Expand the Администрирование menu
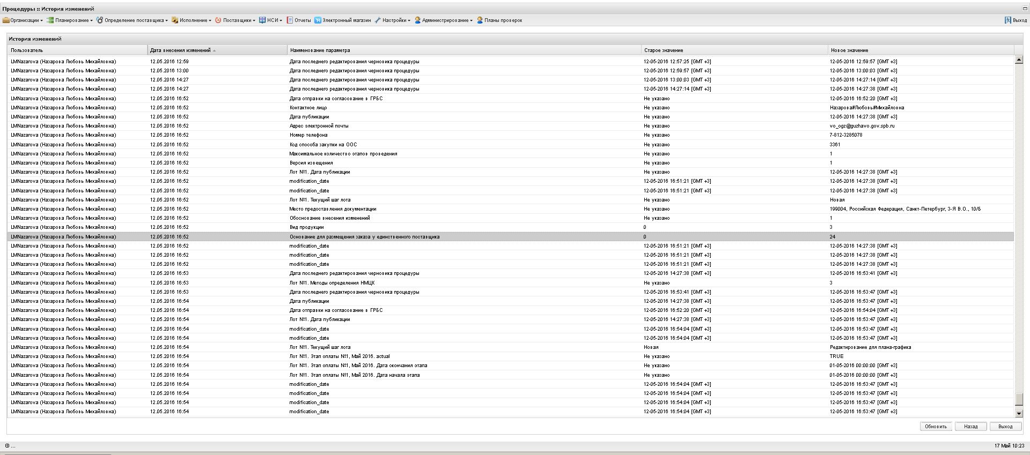Viewport: 1030px width, 455px height. tap(444, 20)
